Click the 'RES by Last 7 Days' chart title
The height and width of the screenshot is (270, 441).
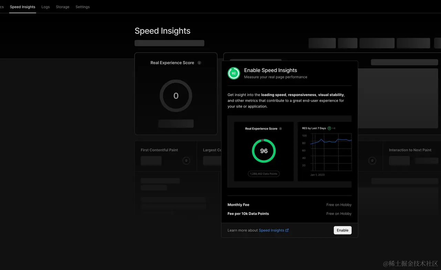click(314, 128)
